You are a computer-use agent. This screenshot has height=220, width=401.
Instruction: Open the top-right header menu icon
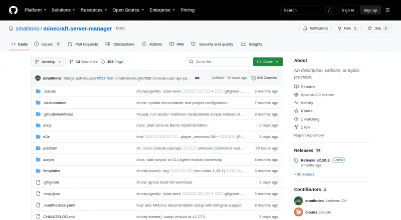(x=387, y=10)
